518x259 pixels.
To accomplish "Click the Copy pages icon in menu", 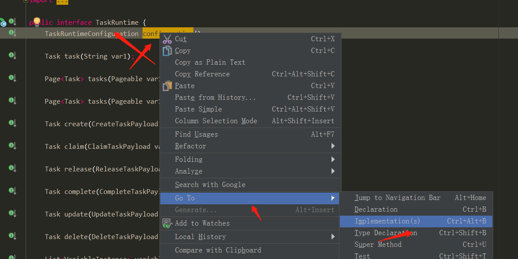I will click(167, 50).
